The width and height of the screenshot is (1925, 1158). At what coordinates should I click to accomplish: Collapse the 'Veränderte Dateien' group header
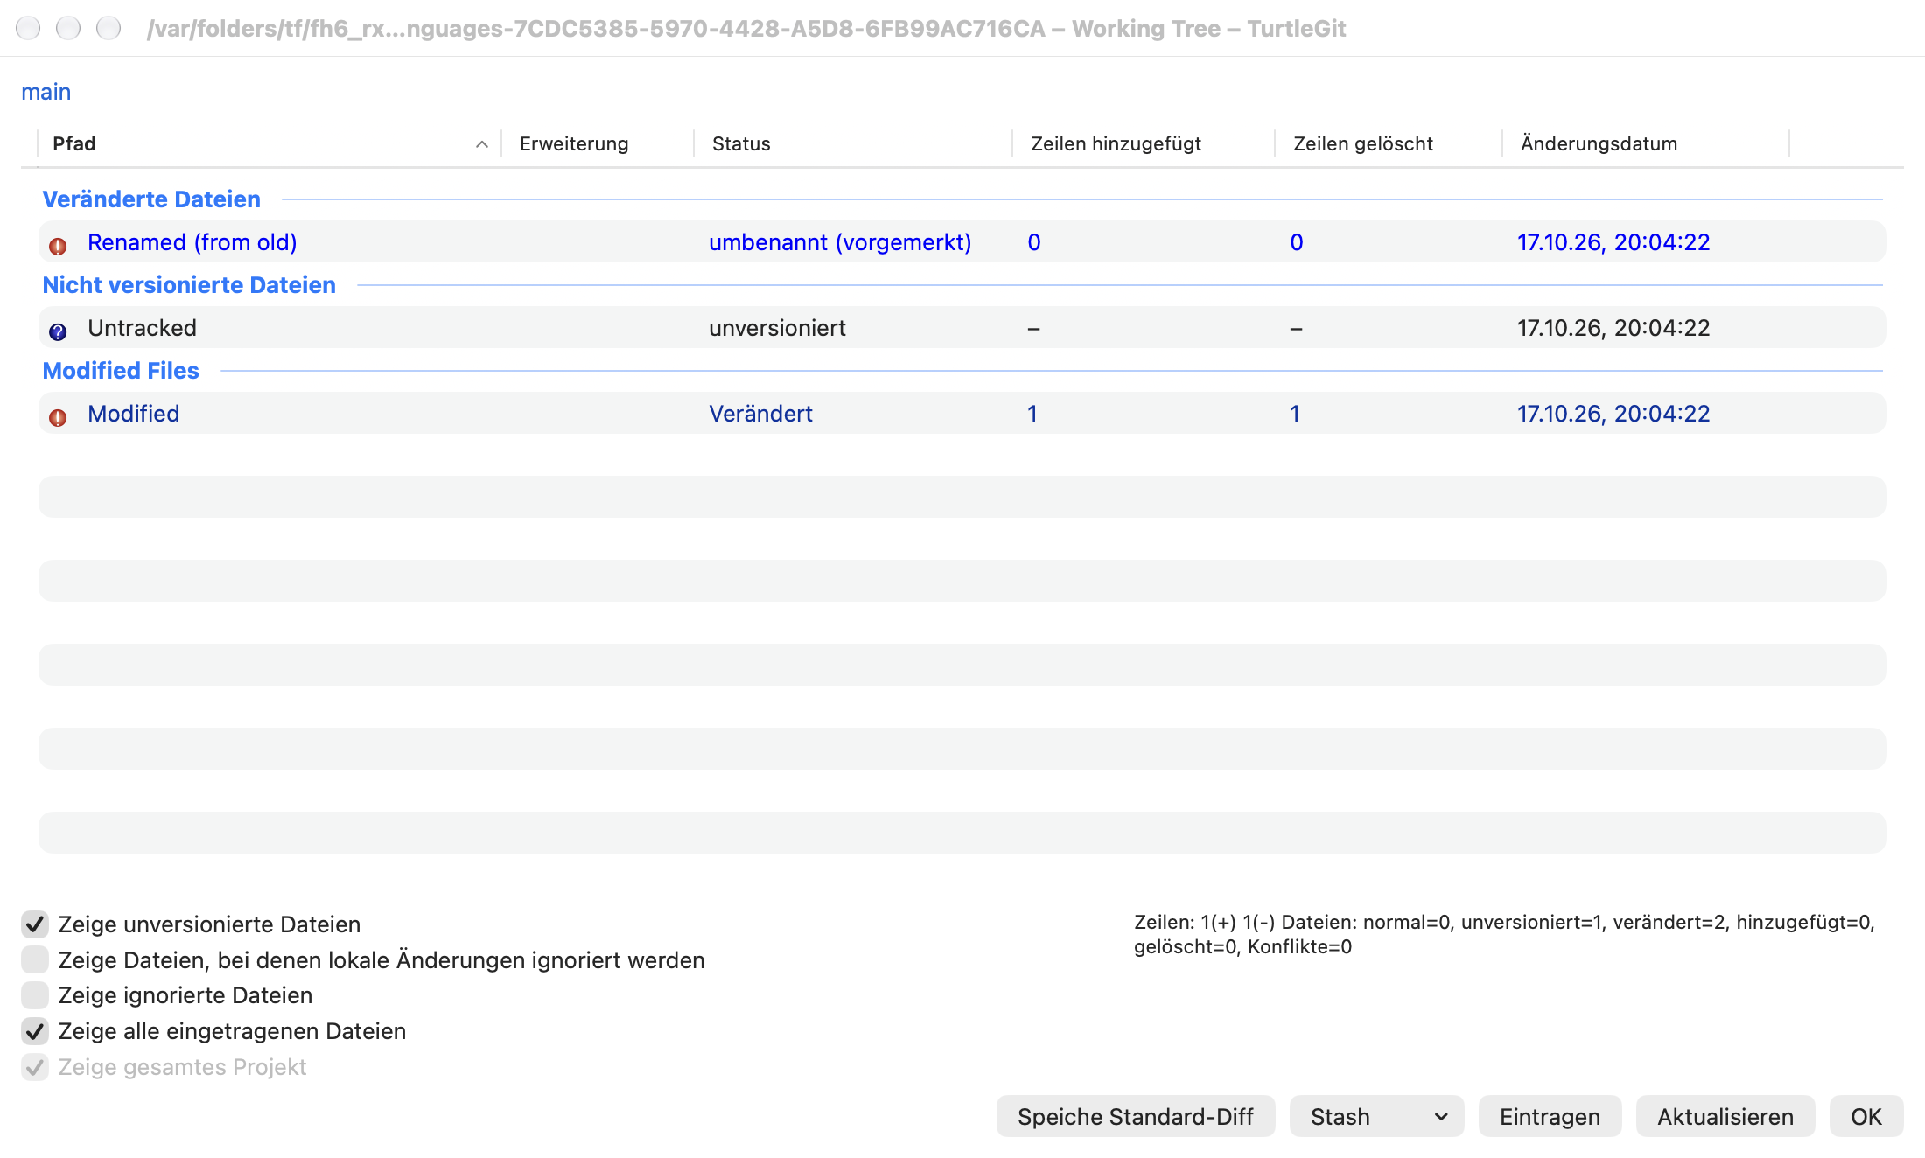coord(151,199)
